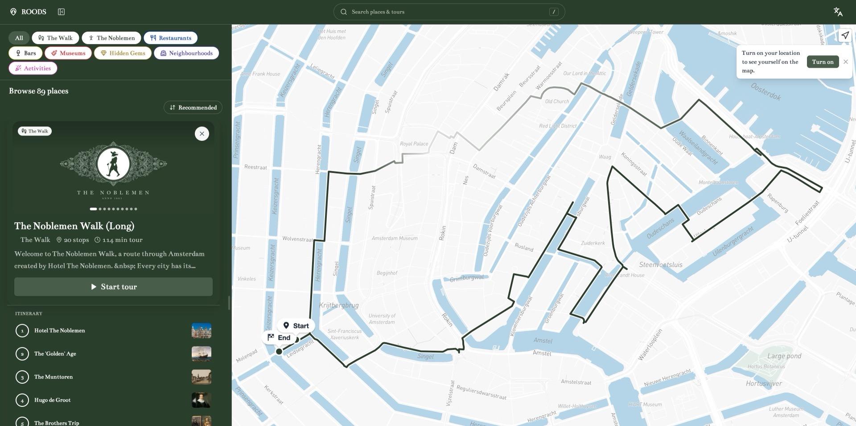Turn on location sharing button
Screen dimensions: 856x426
(x=823, y=62)
